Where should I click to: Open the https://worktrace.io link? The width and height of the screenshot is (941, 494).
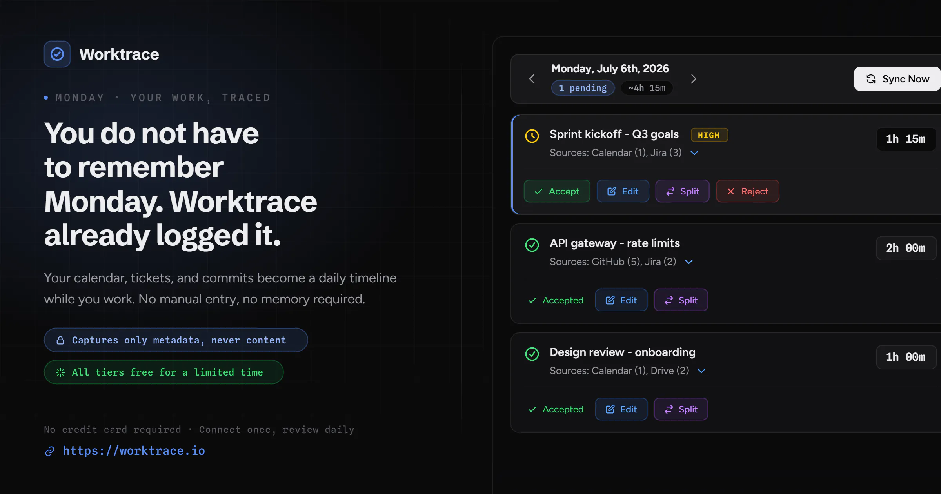(134, 451)
